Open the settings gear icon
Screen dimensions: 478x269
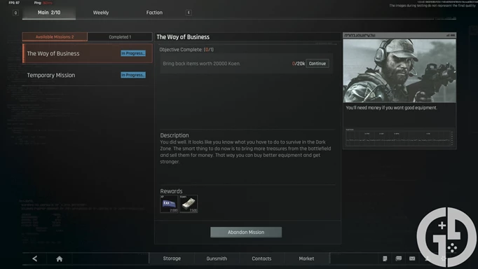(443, 258)
